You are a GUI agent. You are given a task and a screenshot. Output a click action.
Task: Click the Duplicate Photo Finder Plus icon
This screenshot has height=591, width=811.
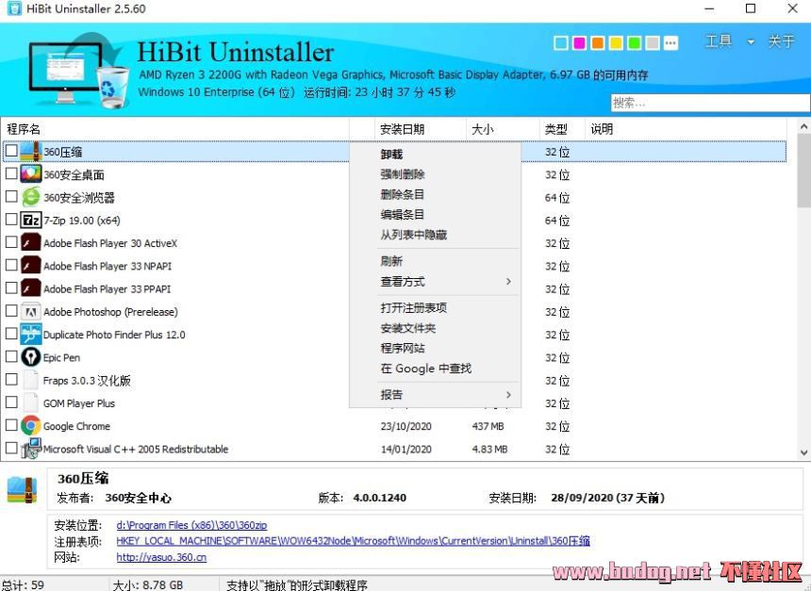30,334
